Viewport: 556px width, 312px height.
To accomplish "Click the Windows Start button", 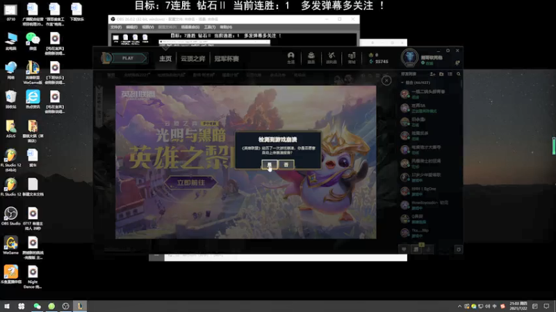I will pyautogui.click(x=7, y=306).
